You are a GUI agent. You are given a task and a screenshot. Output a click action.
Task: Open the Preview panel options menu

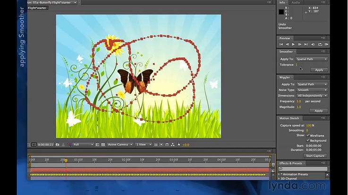[x=323, y=38]
